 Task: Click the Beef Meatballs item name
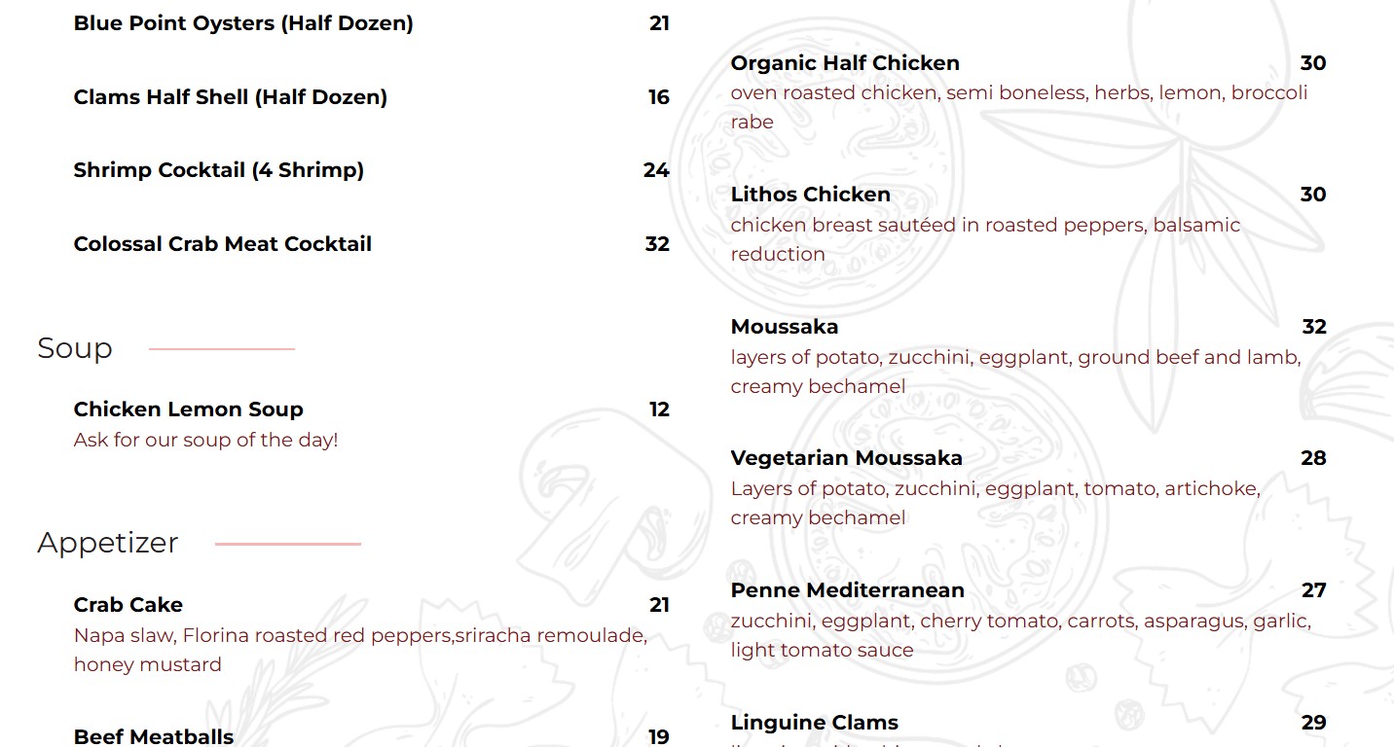click(154, 736)
